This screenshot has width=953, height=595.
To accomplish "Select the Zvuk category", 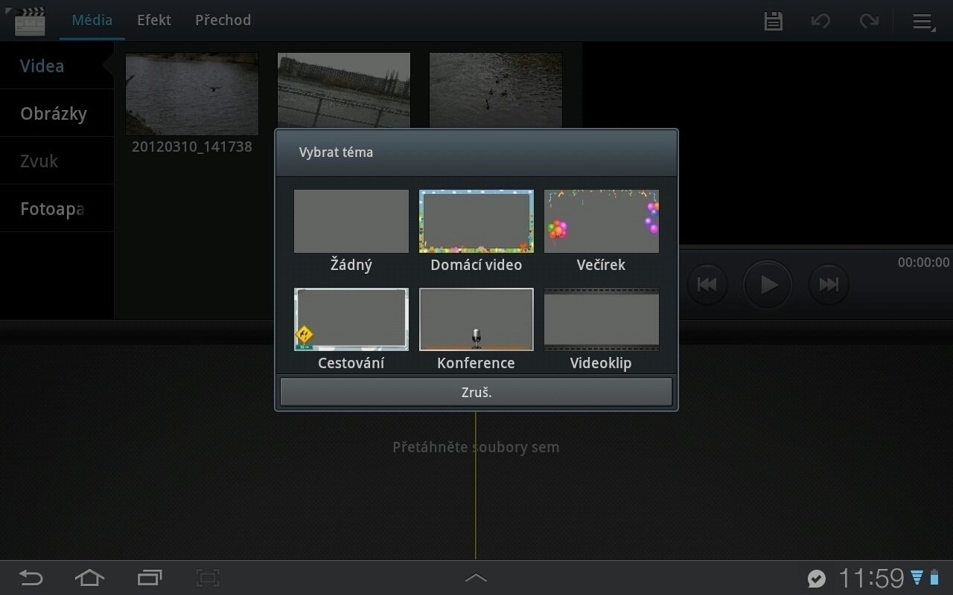I will click(57, 161).
